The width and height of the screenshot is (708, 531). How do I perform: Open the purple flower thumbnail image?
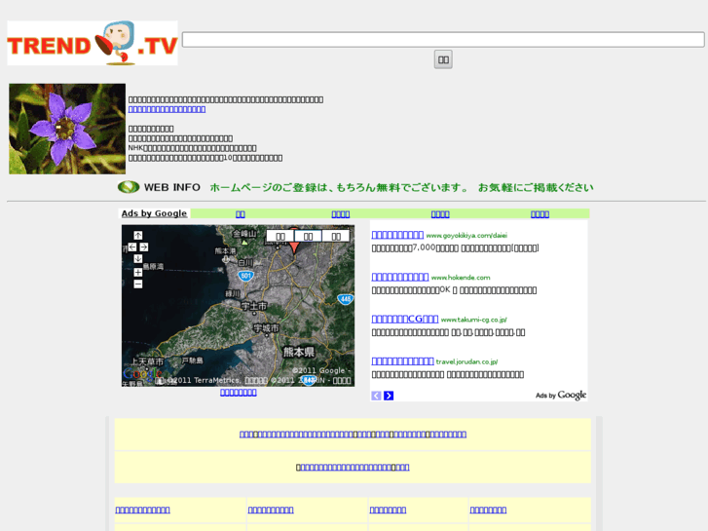pos(67,129)
